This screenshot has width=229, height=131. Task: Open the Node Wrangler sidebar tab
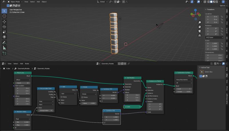(x=227, y=99)
